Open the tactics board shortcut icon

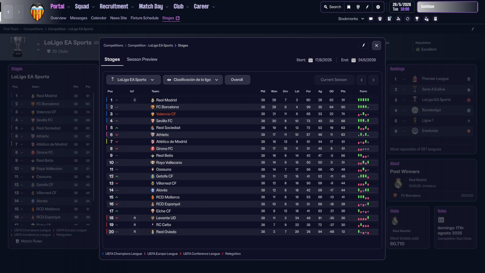pos(389,19)
